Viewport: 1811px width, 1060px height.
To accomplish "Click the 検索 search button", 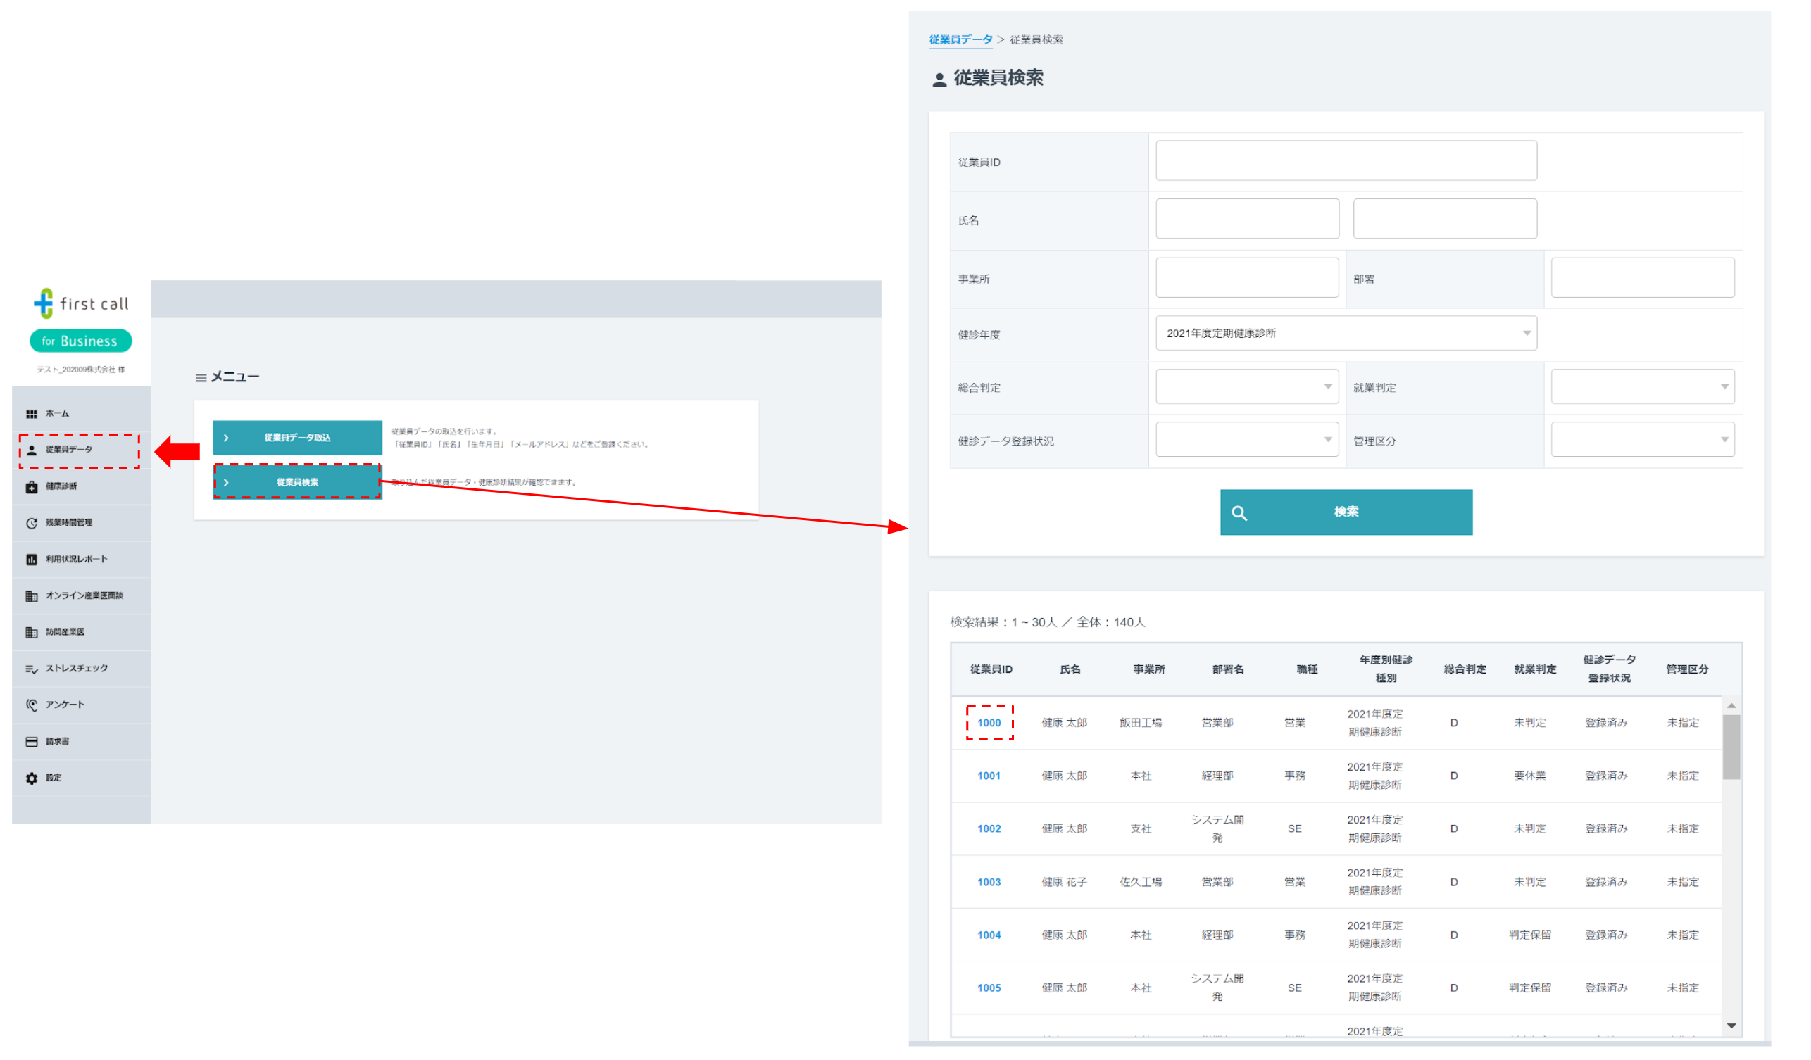I will point(1348,513).
